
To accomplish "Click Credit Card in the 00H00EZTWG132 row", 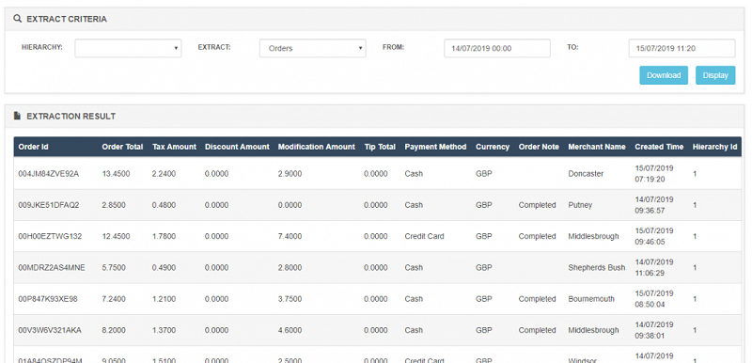I will click(x=425, y=236).
